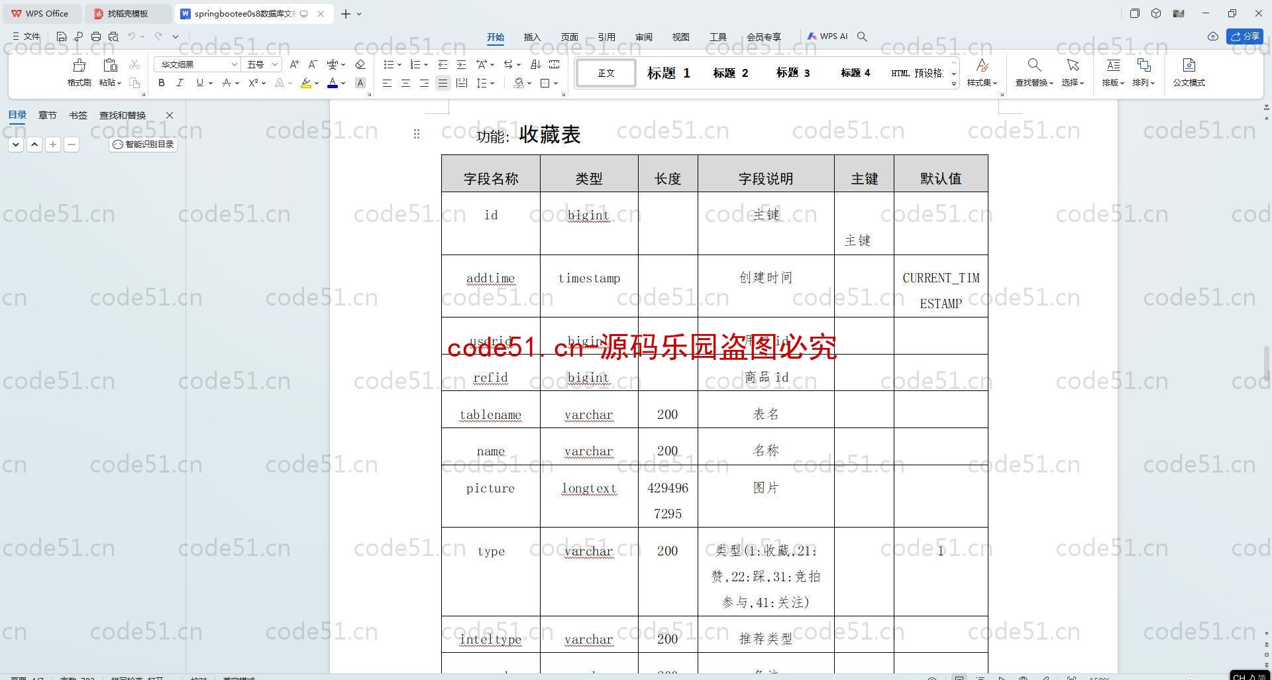
Task: Click the cloud upload icon beside Share
Action: (1212, 36)
